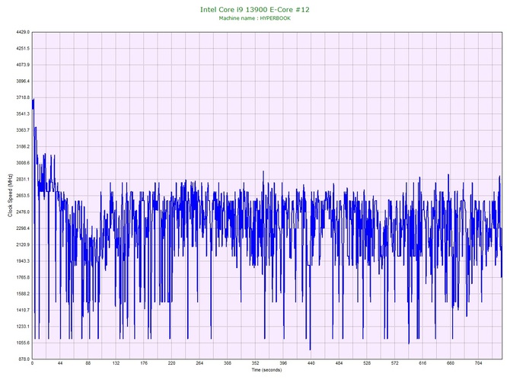Click the Clock Speed (MHz) axis label
Image resolution: width=510 pixels, height=383 pixels.
coord(10,196)
